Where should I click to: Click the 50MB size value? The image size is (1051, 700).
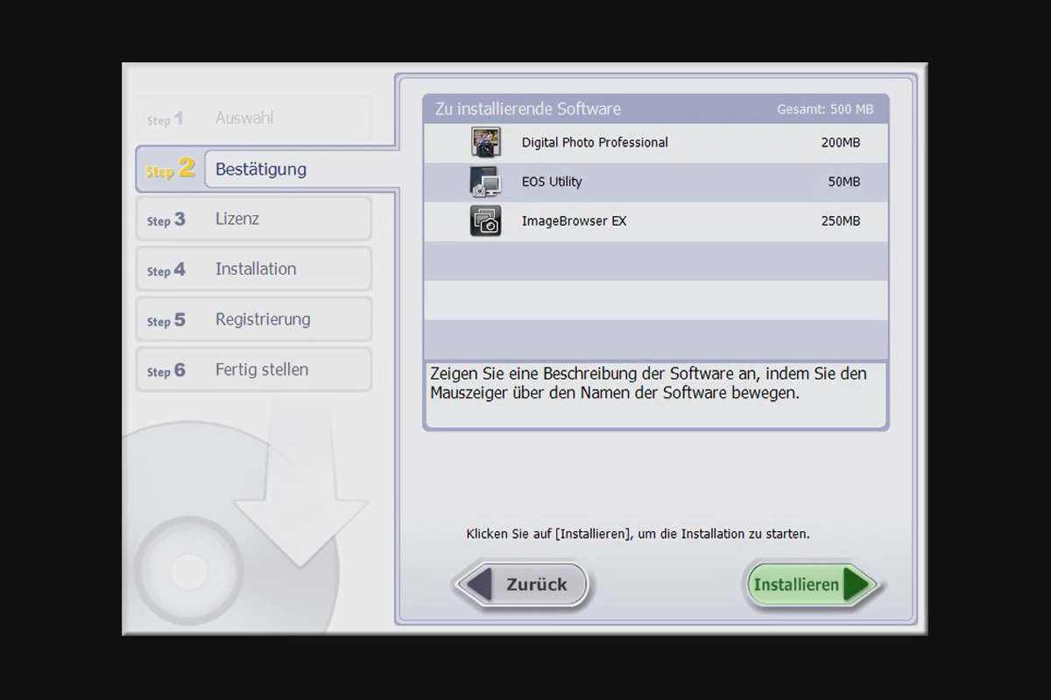(844, 182)
